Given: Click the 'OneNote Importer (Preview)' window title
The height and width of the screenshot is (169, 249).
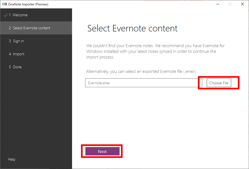Looking at the screenshot, I should [28, 4].
